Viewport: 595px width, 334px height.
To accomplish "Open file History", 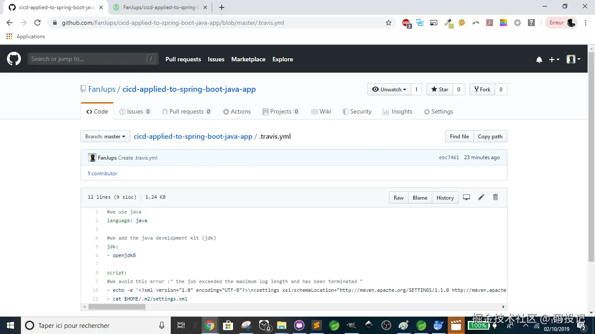I will tap(445, 197).
